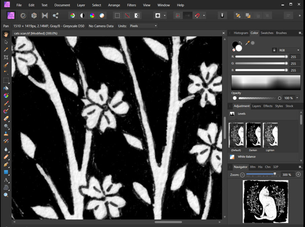
Task: Select the Clone Brush stamp tool
Action: 6,134
